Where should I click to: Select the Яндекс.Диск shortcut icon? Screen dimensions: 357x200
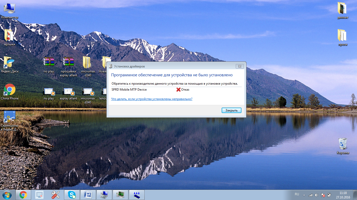click(x=10, y=65)
